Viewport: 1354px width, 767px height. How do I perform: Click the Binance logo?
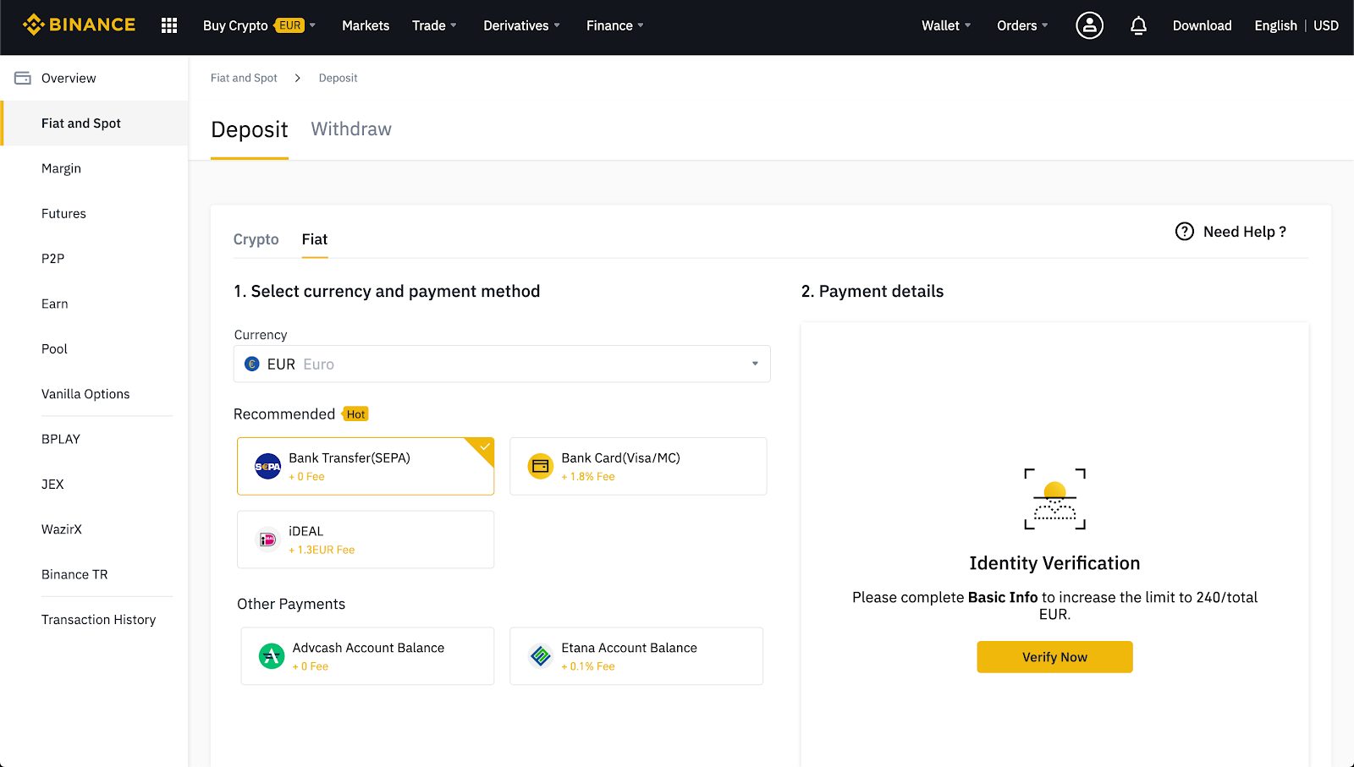pyautogui.click(x=79, y=25)
